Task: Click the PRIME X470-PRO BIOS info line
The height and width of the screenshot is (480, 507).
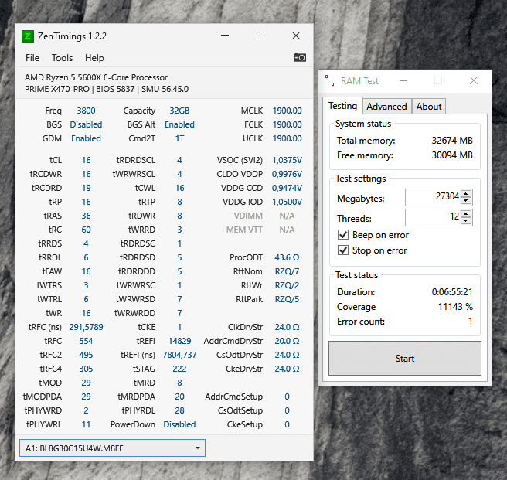Action: click(107, 89)
